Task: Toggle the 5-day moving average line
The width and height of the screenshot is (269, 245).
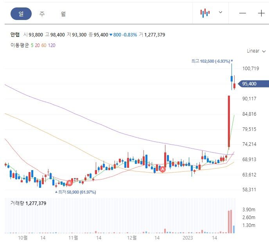Action: [32, 45]
